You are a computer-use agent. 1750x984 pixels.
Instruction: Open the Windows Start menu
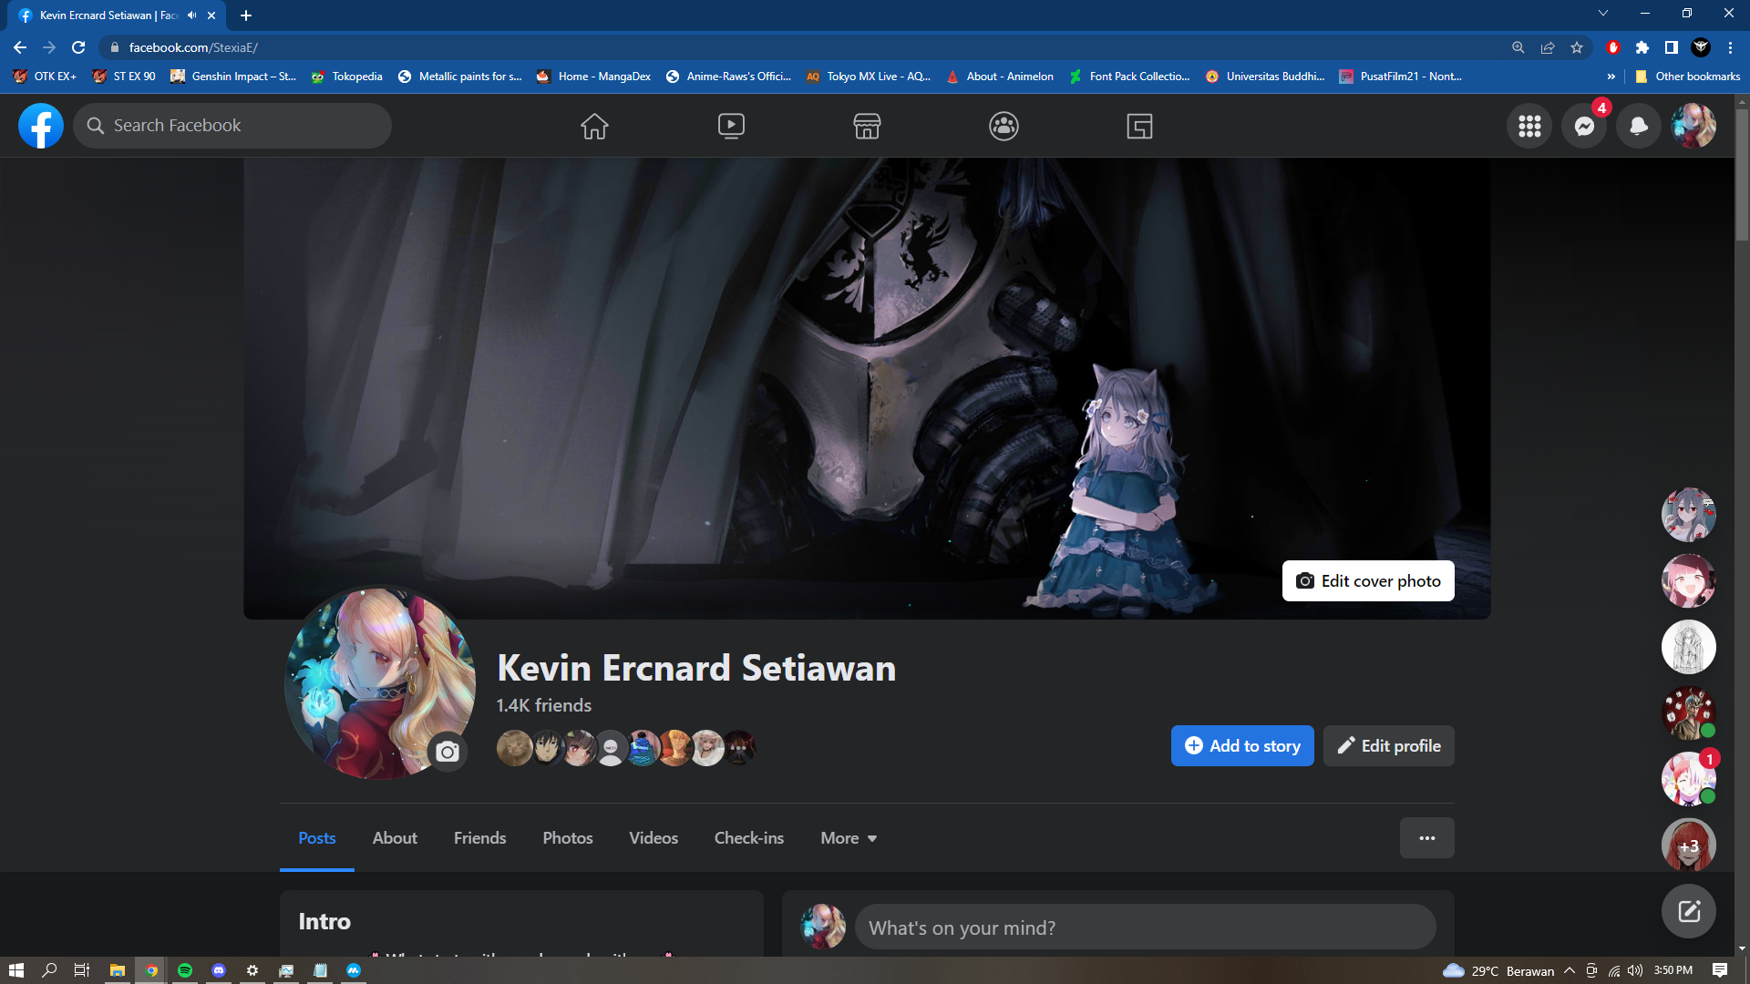point(15,970)
